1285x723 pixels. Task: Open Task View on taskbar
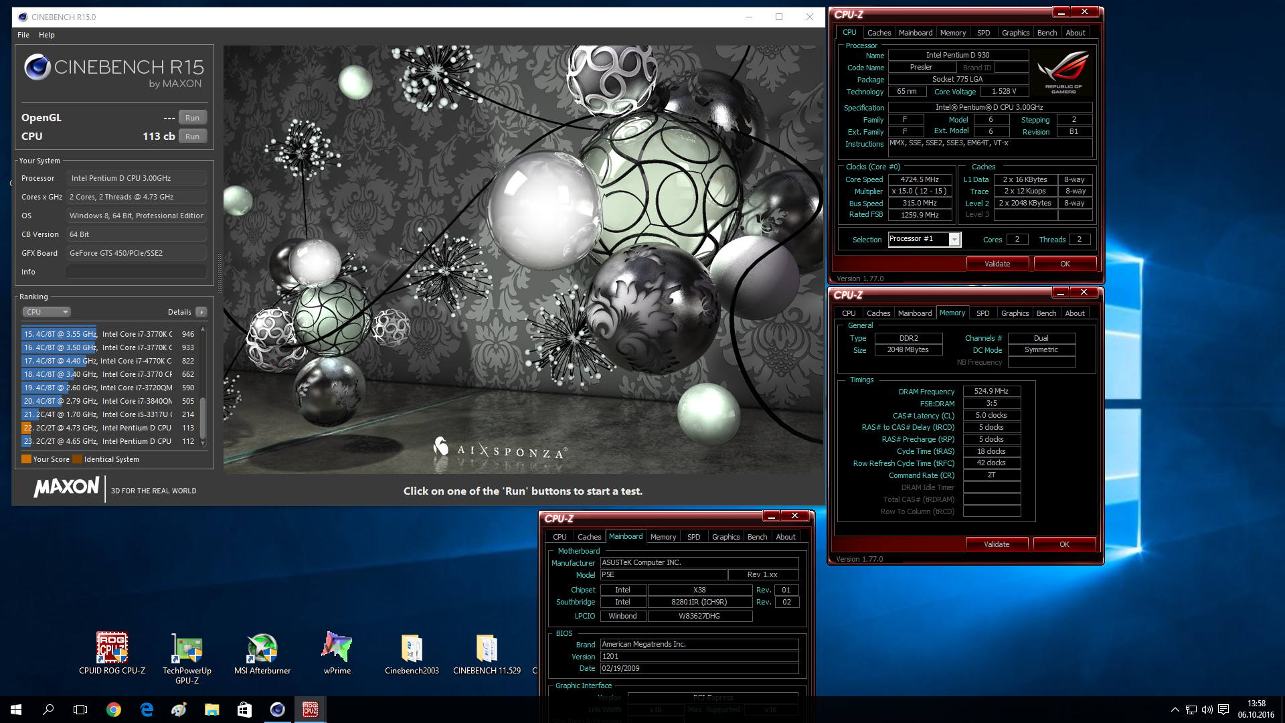point(80,710)
